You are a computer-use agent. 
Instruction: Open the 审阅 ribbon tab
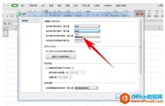pyautogui.click(x=59, y=6)
